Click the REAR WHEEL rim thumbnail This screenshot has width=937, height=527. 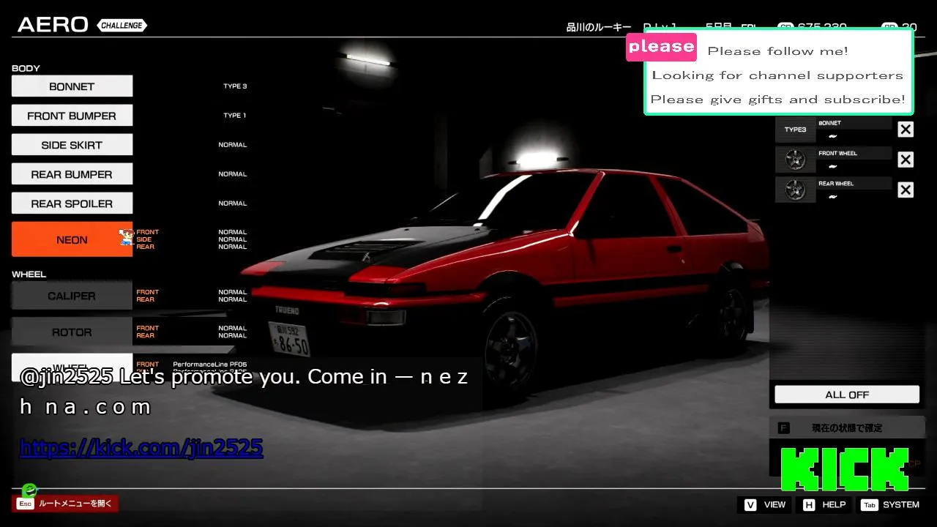pyautogui.click(x=795, y=190)
